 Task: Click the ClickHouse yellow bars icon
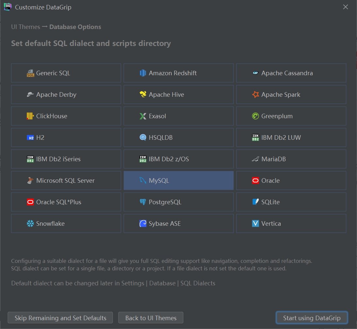pyautogui.click(x=30, y=116)
